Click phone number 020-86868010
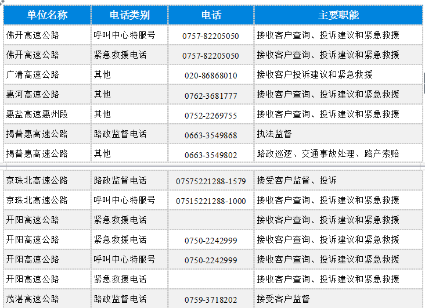Image resolution: width=425 pixels, height=308 pixels. click(211, 76)
